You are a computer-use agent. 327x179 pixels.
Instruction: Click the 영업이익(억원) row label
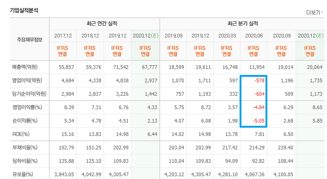tap(27, 80)
